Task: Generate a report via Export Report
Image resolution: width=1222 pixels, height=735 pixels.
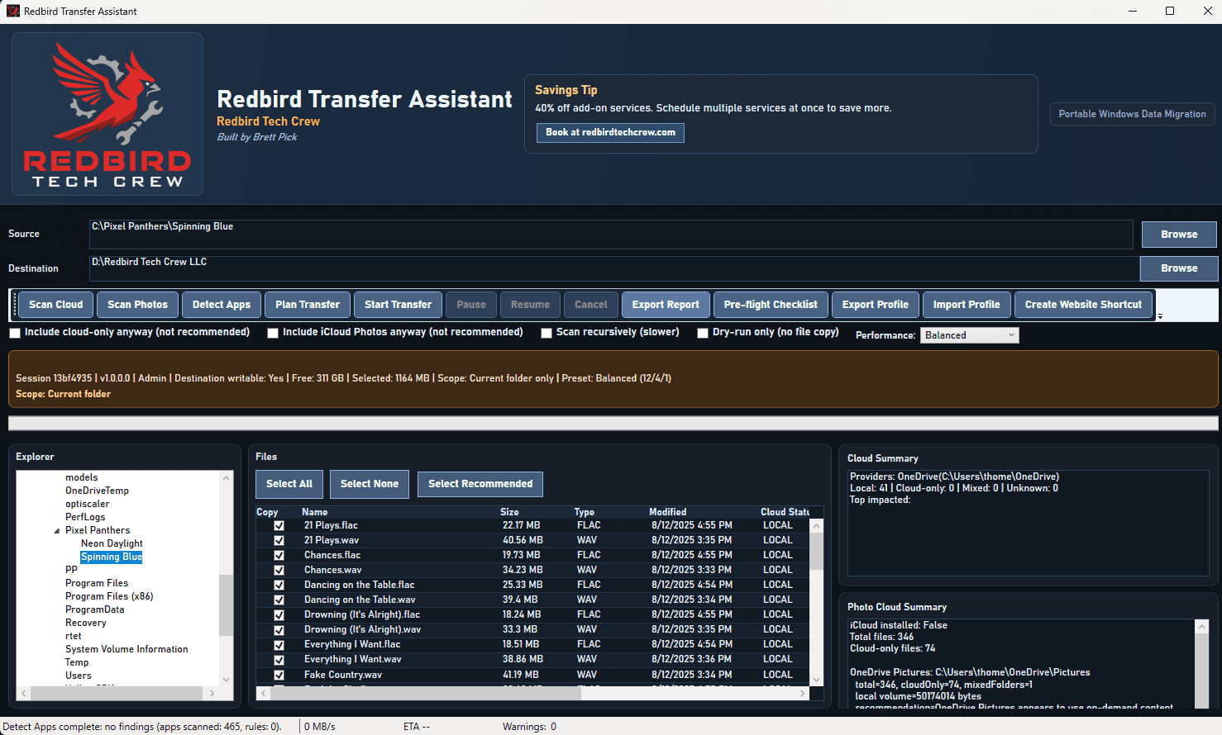Action: click(665, 304)
